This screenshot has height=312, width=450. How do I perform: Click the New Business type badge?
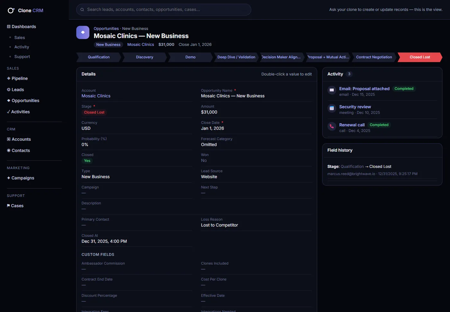108,45
